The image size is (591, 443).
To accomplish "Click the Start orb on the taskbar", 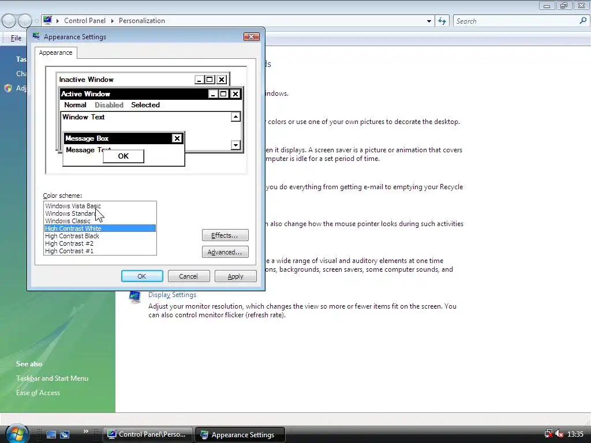I will 16,434.
